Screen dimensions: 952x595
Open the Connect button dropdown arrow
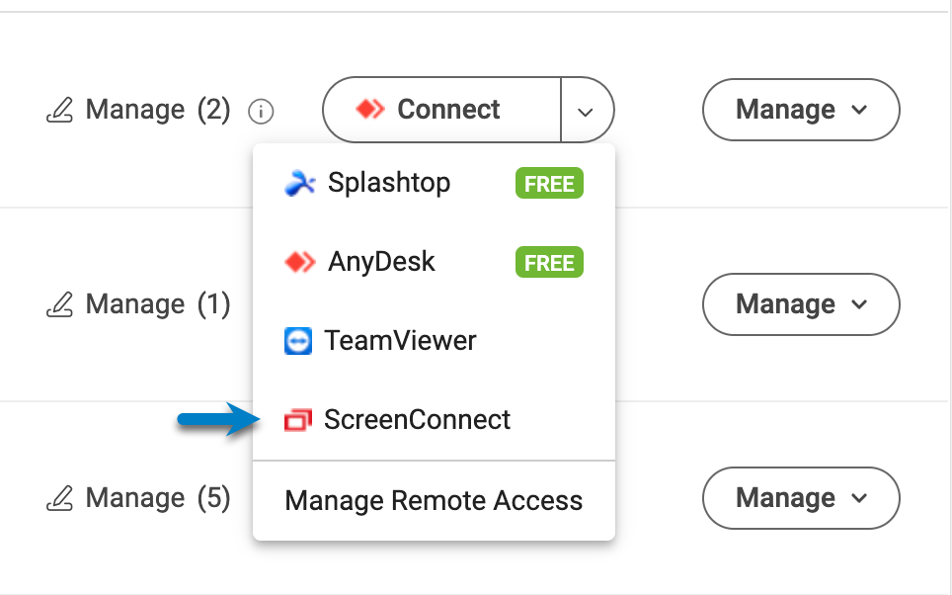pyautogui.click(x=587, y=110)
